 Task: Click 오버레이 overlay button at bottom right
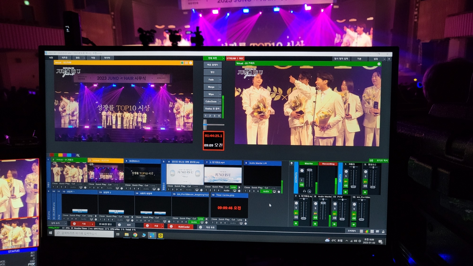352,231
